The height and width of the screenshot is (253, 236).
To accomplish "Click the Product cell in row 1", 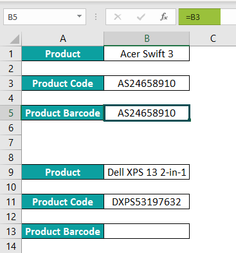I will click(x=62, y=53).
